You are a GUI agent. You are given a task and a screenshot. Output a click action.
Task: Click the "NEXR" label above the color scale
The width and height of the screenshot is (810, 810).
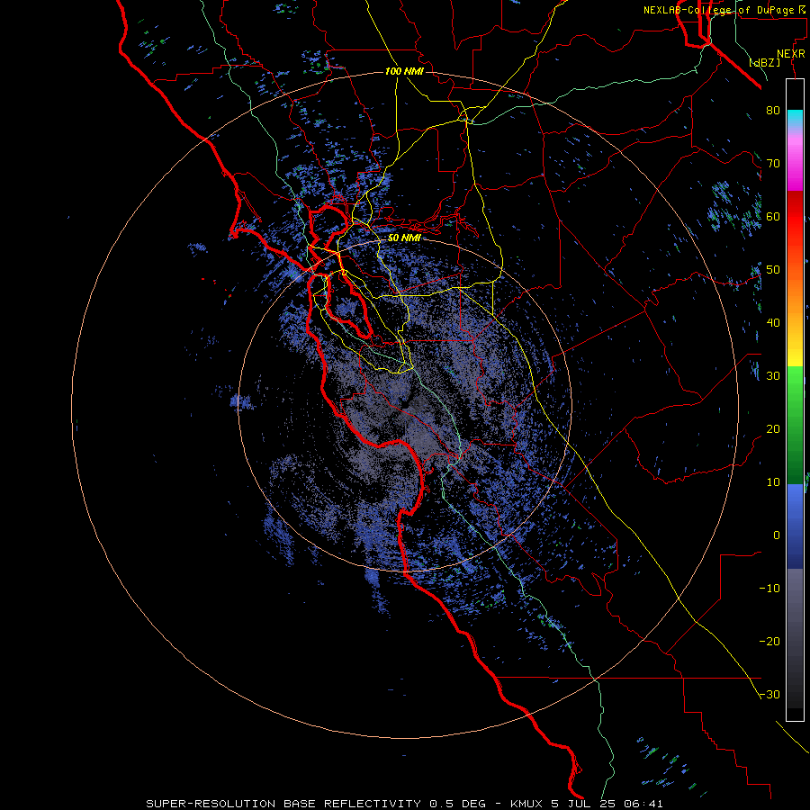pyautogui.click(x=791, y=54)
